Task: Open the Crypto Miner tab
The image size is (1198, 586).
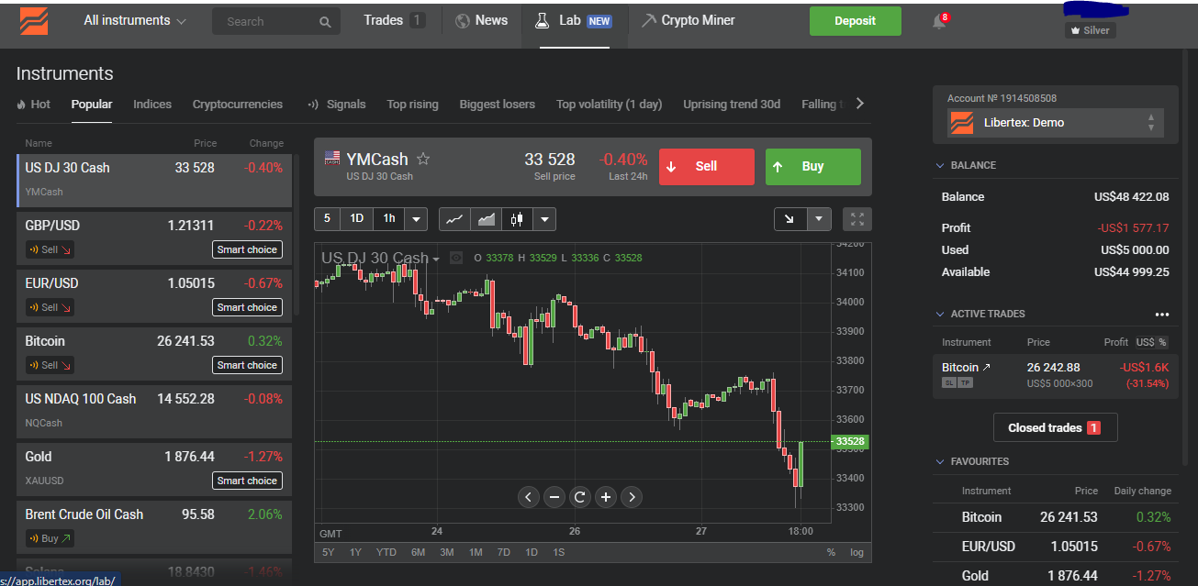Action: click(x=688, y=20)
